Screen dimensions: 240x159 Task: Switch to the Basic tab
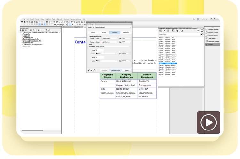tap(93, 33)
